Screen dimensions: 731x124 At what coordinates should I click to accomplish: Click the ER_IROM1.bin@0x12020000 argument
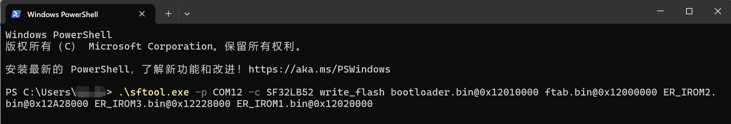[x=305, y=104]
